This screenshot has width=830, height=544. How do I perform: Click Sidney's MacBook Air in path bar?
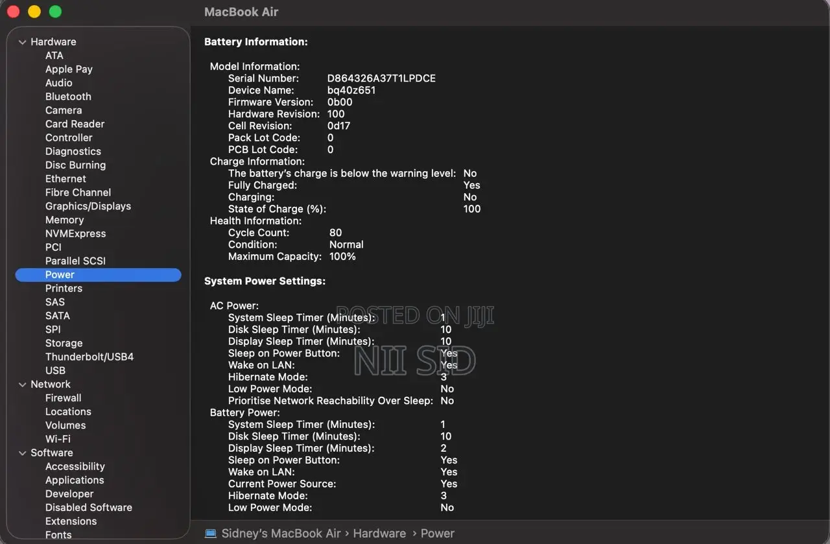point(281,534)
